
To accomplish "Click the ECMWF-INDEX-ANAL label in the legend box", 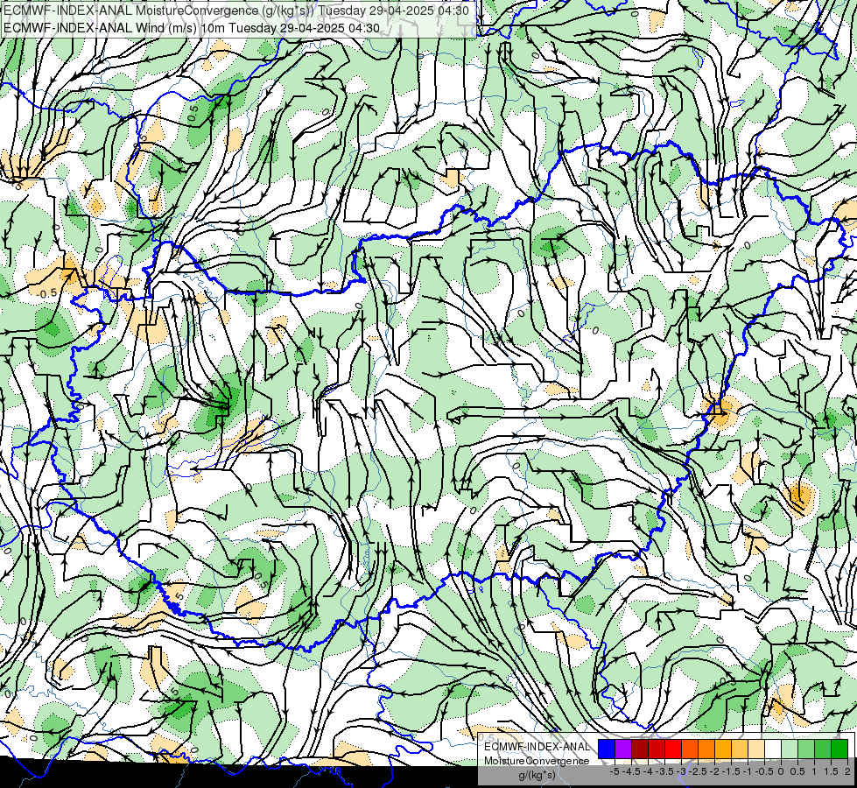I will coord(537,747).
